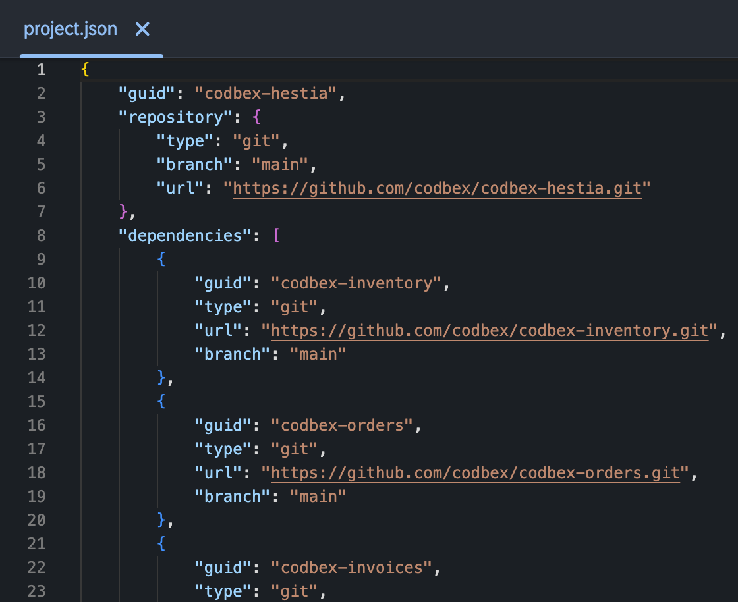The width and height of the screenshot is (738, 602).
Task: Click the closing brace on line 14
Action: point(161,377)
